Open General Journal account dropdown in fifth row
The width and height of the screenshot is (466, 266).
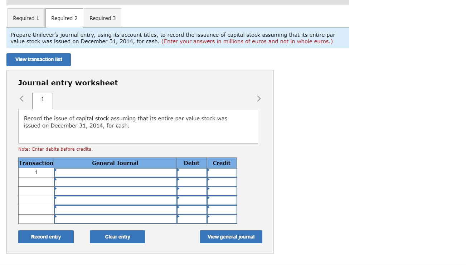[x=116, y=210]
